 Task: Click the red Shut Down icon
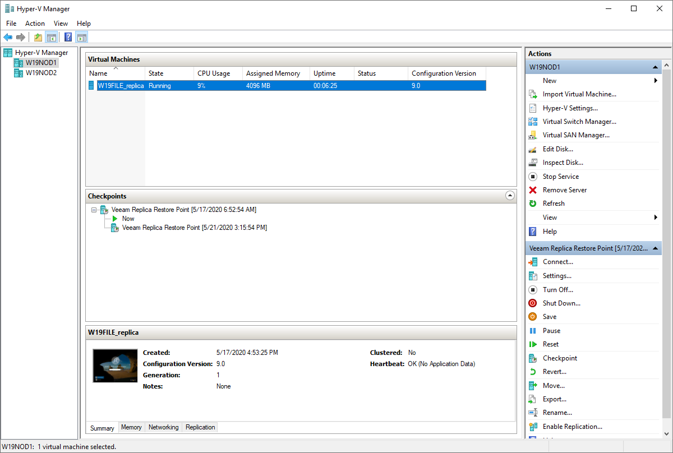533,303
